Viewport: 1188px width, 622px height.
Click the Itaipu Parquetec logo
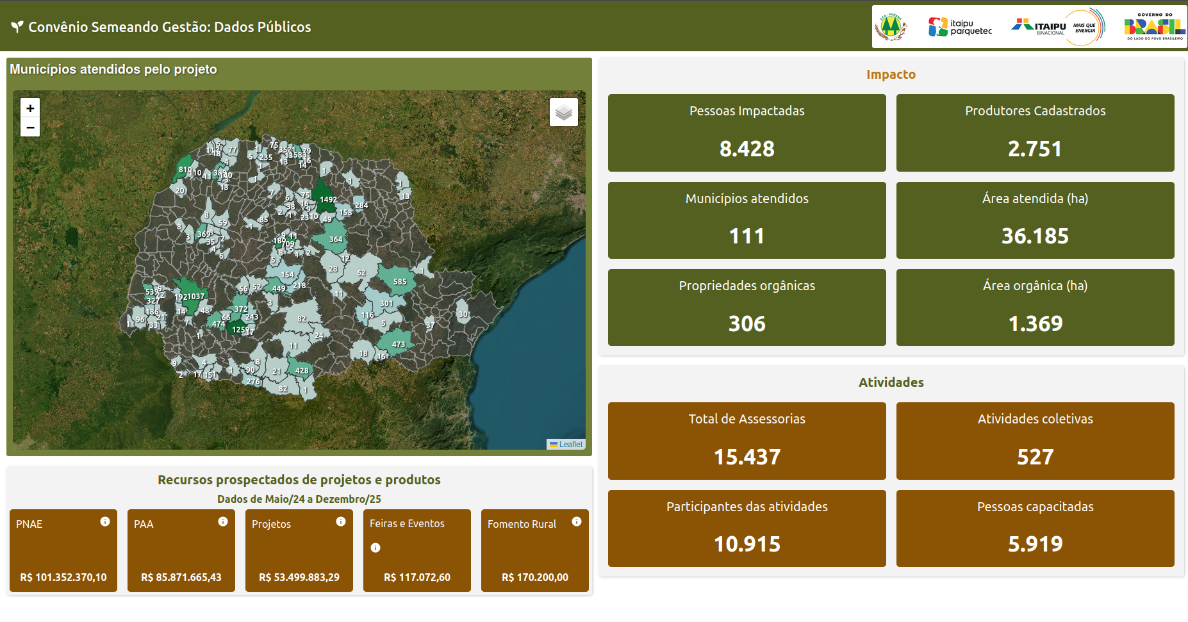pos(960,27)
